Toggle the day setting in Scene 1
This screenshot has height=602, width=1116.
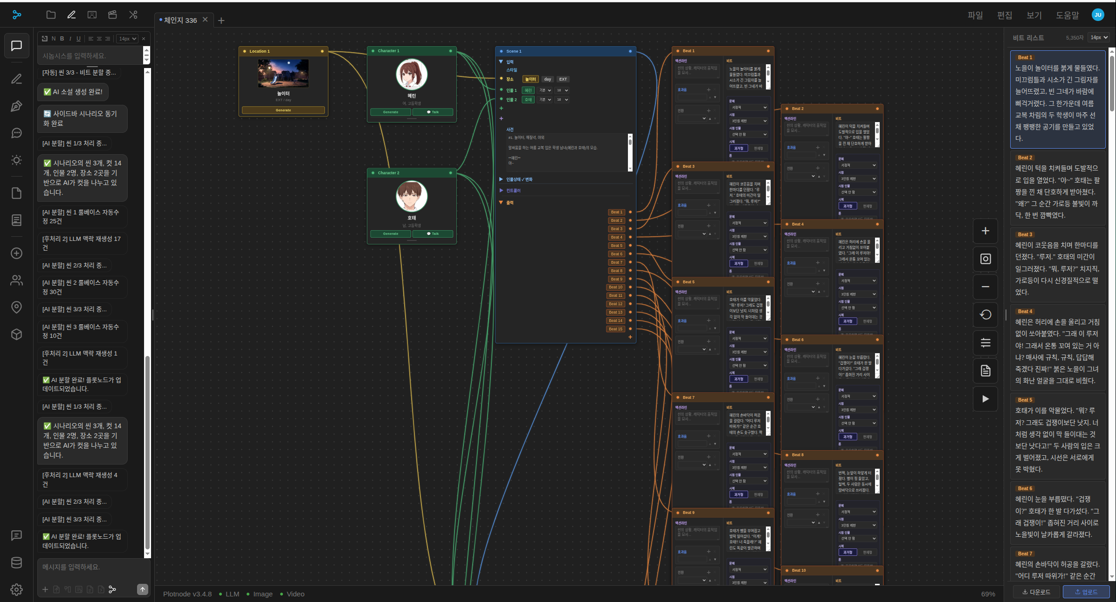(547, 79)
